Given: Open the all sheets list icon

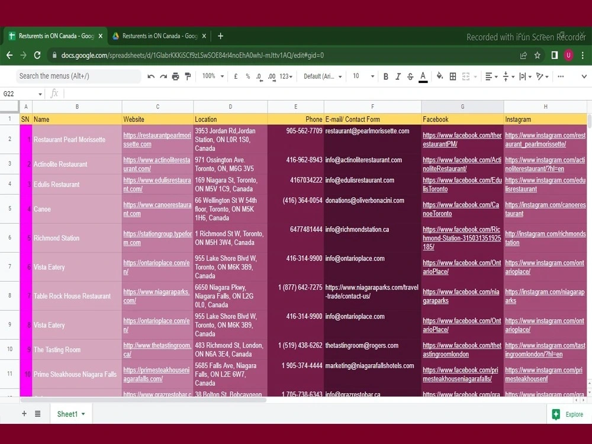Looking at the screenshot, I should click(38, 414).
